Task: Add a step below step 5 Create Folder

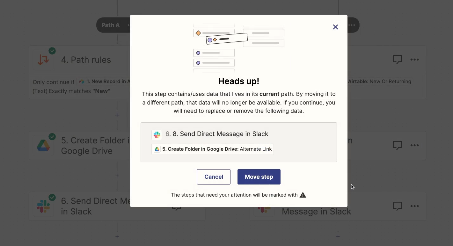Action: (117, 176)
